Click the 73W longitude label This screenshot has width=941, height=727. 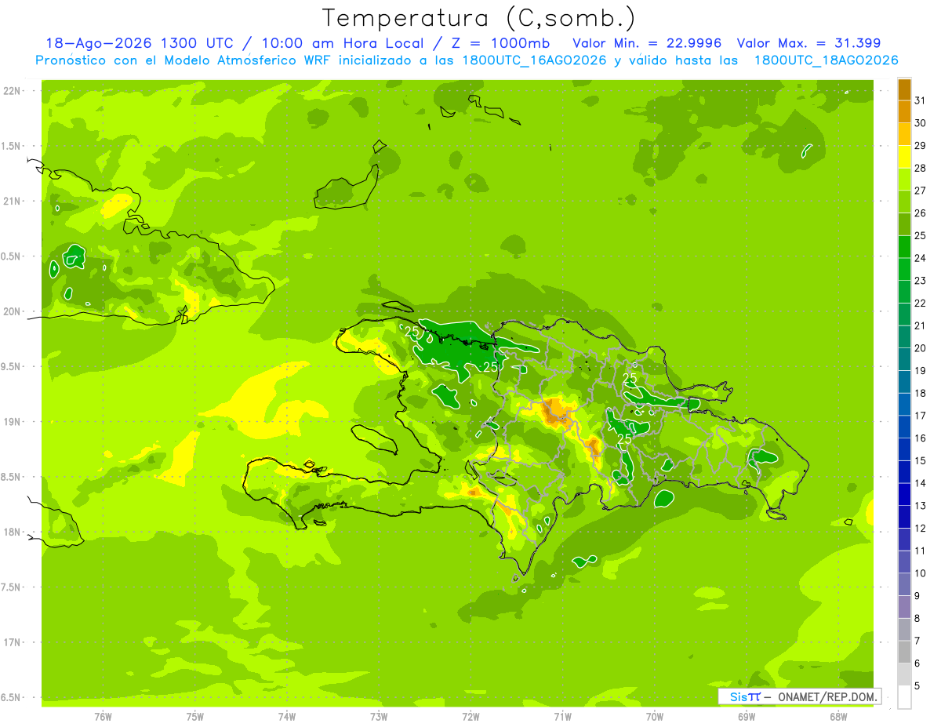[379, 716]
